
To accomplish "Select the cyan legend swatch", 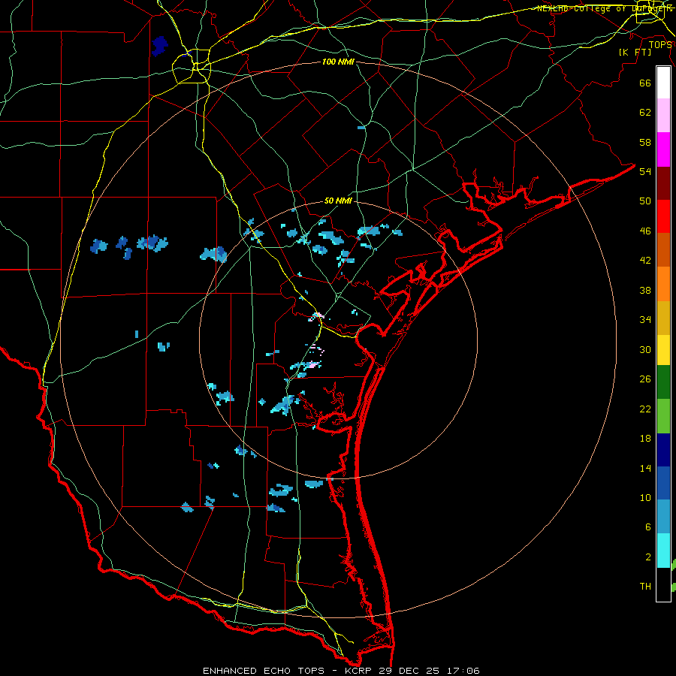I will [x=663, y=551].
